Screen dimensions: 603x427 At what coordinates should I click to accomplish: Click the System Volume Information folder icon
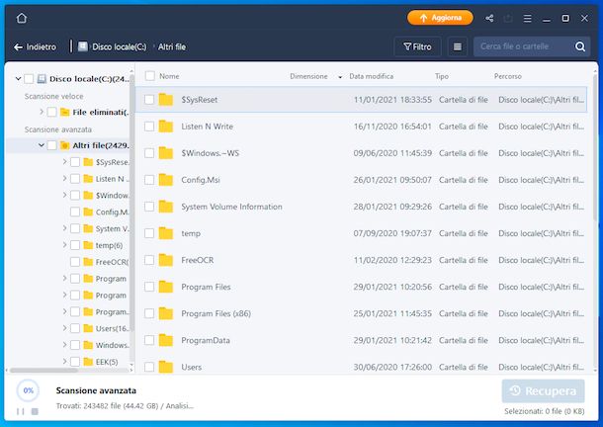click(166, 207)
